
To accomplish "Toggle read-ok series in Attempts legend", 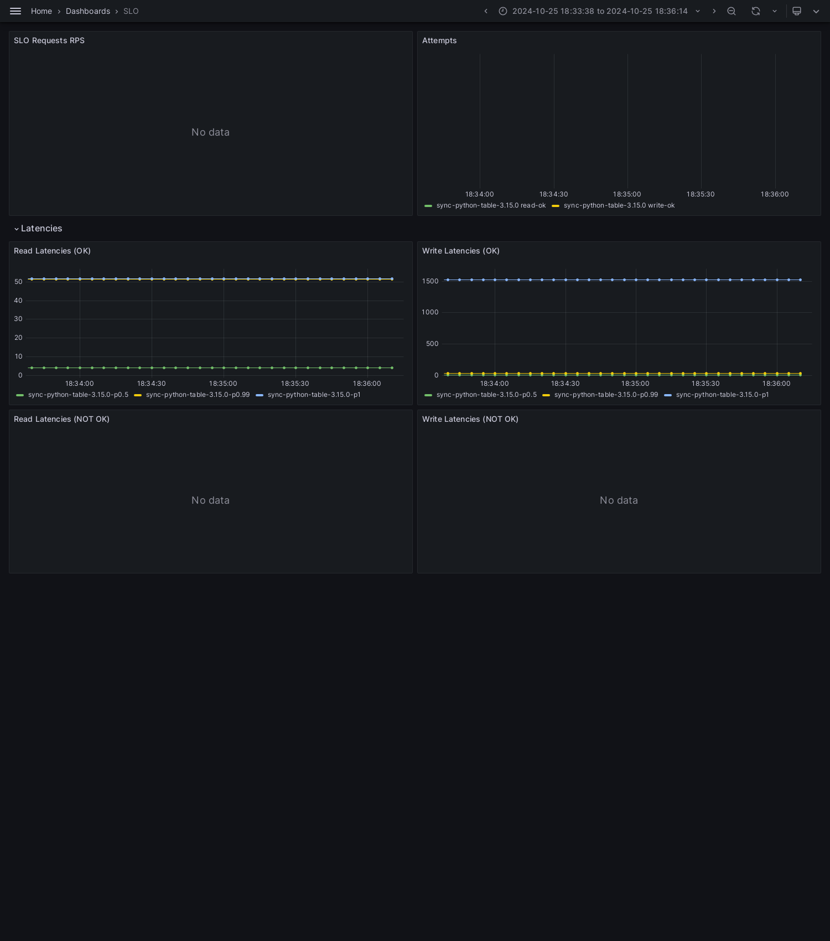I will tap(491, 205).
